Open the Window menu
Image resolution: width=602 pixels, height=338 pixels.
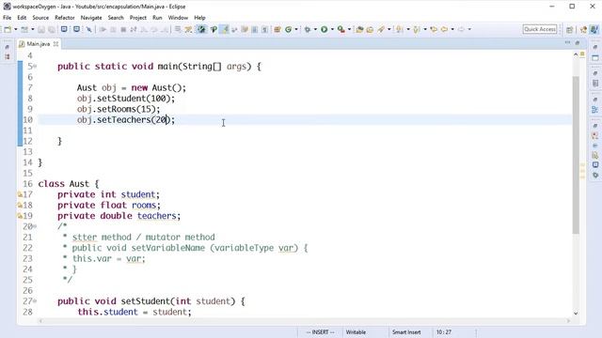[x=178, y=18]
